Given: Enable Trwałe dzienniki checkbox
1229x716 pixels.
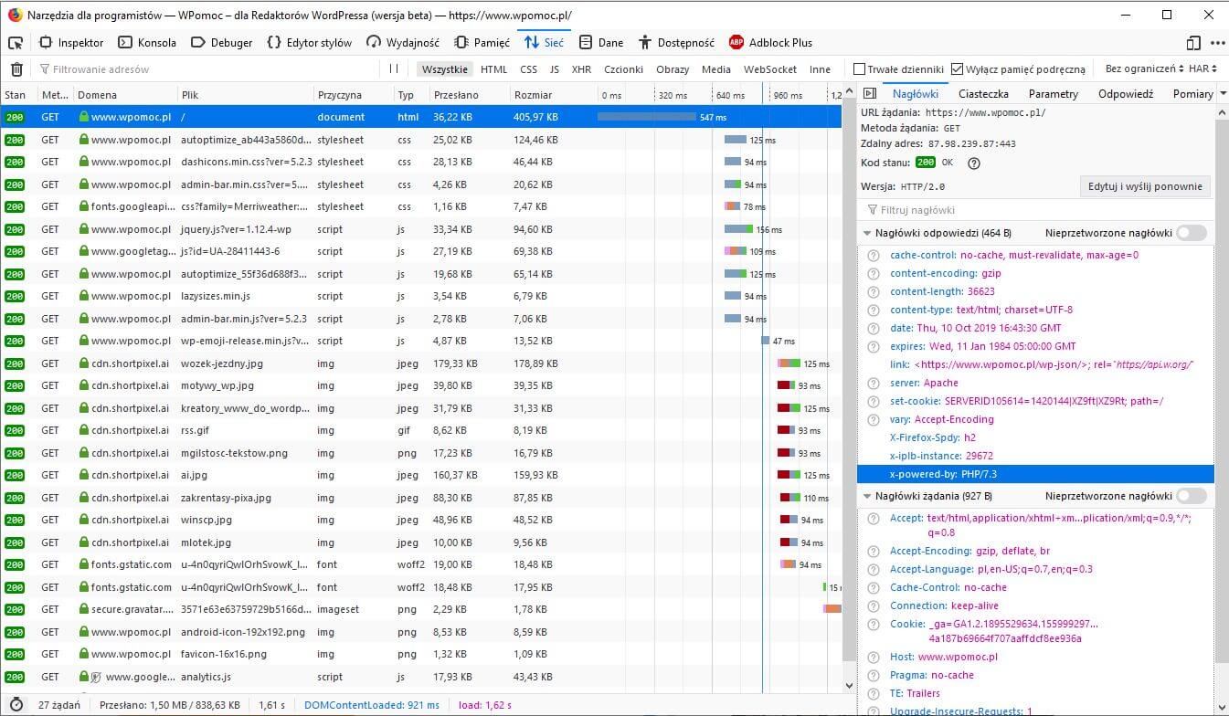Looking at the screenshot, I should (x=859, y=69).
